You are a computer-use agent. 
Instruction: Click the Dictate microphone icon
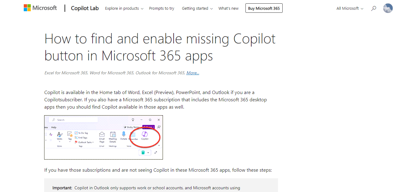(x=124, y=134)
